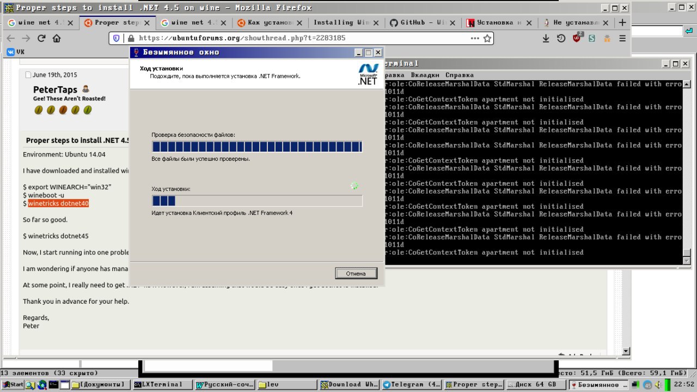Screen dimensions: 697x392
Task: Cancel the .NET installation with Отмена
Action: coord(356,273)
